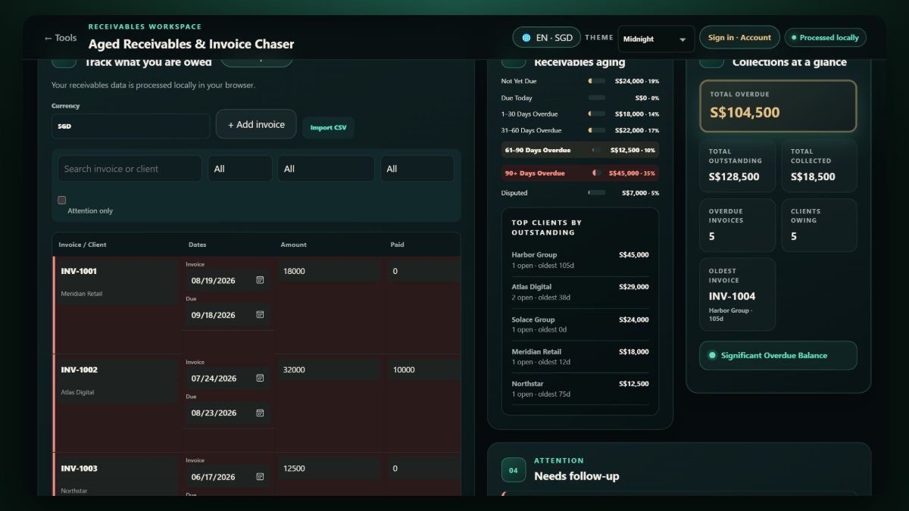Click the Total Overdue S$104,500 card
Image resolution: width=909 pixels, height=511 pixels.
778,106
